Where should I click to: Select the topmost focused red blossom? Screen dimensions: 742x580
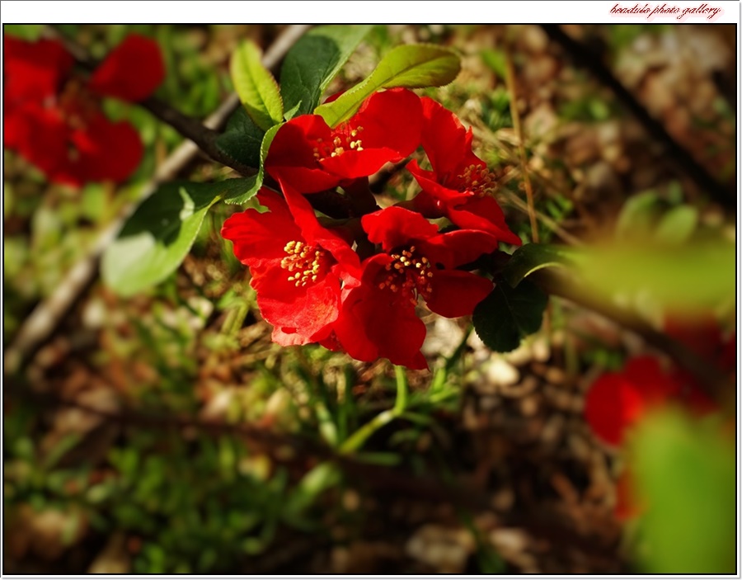coord(346,142)
